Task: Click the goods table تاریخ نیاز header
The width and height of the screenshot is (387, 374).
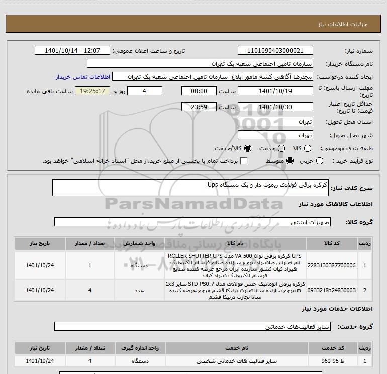Action: click(x=40, y=243)
